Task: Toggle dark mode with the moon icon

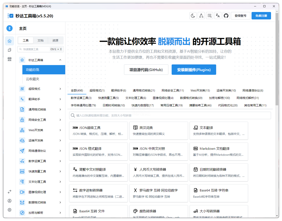Action: pos(193,16)
